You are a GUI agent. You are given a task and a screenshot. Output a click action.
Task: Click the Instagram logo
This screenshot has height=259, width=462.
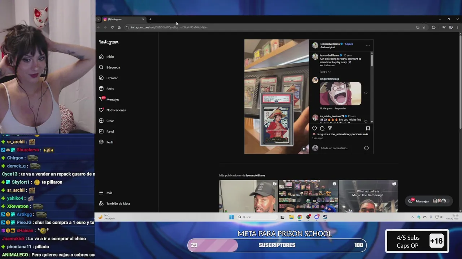[x=109, y=42]
